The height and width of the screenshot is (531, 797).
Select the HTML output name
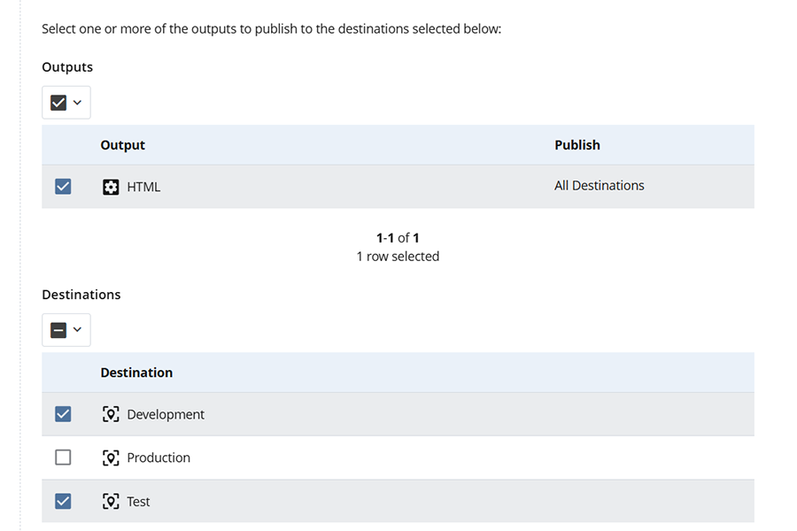click(143, 187)
